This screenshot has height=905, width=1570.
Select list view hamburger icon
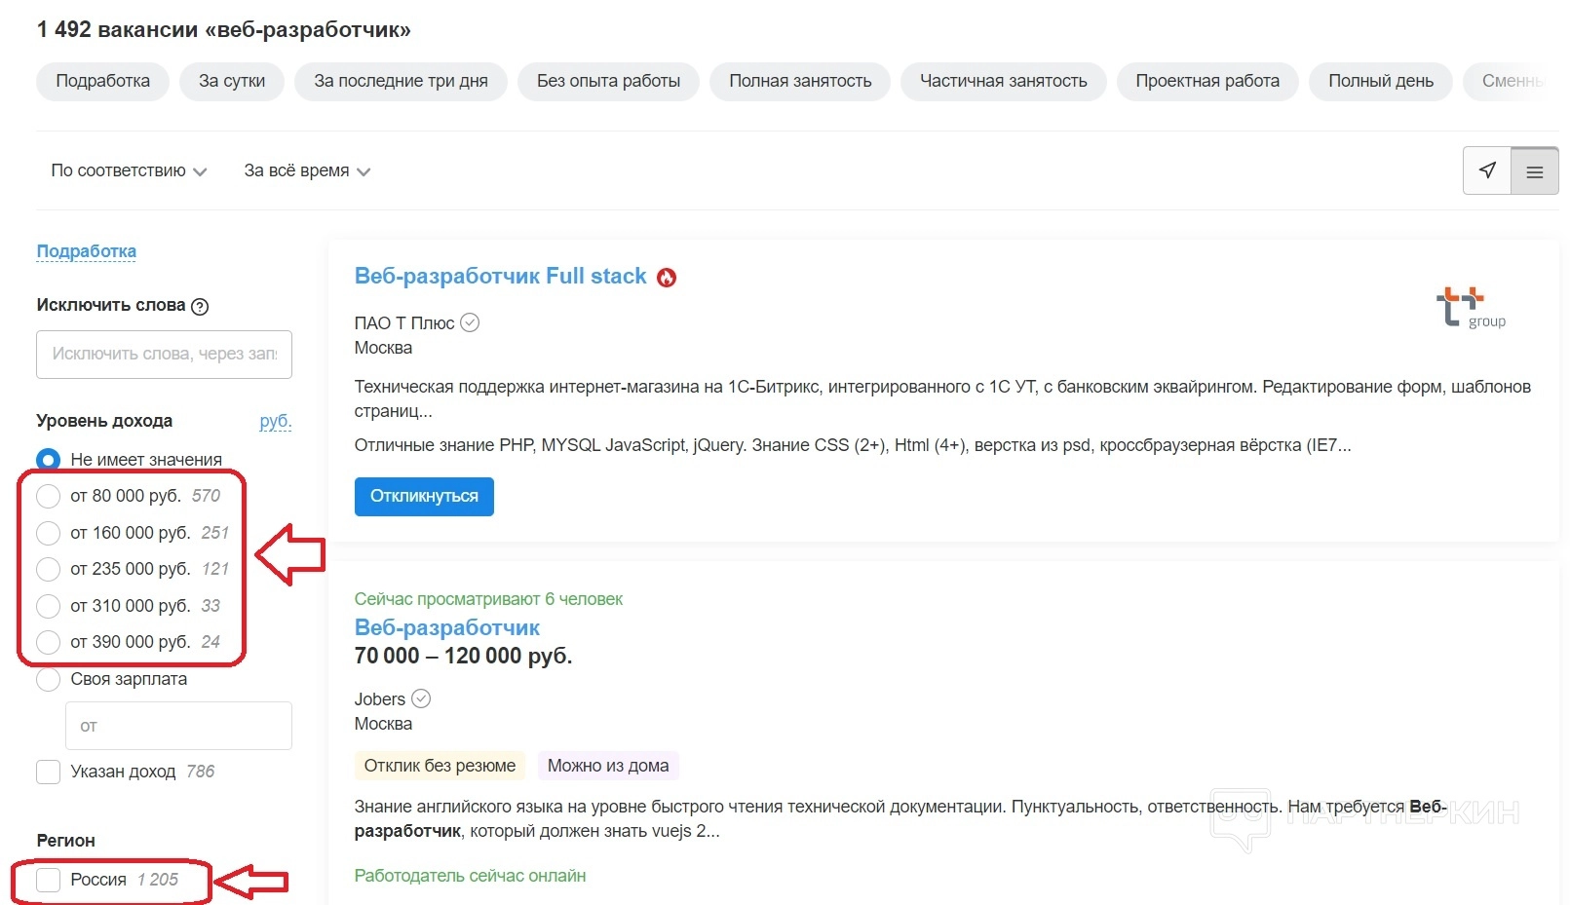tap(1534, 171)
